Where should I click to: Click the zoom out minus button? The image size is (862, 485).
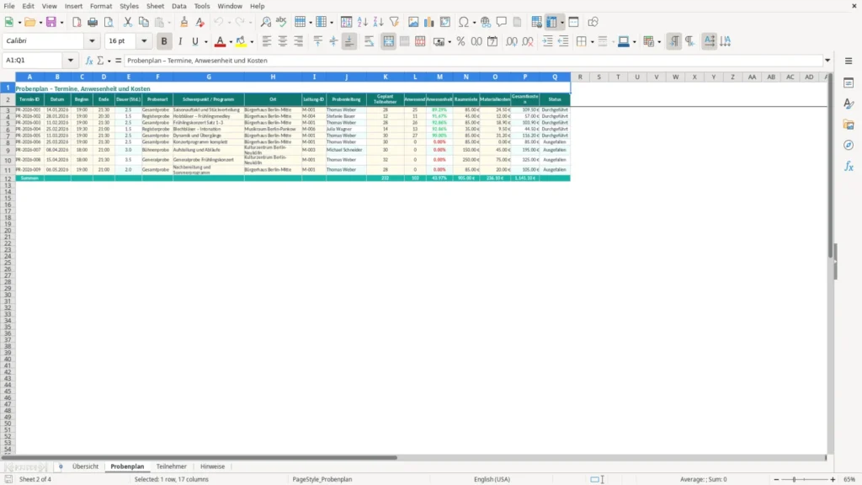pos(776,479)
